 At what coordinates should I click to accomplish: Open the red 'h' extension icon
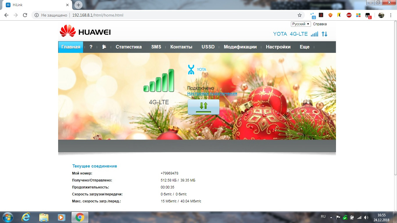[x=321, y=15]
